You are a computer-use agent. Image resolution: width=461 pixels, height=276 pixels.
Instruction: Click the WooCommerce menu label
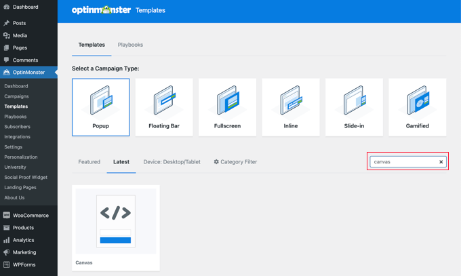[31, 216]
